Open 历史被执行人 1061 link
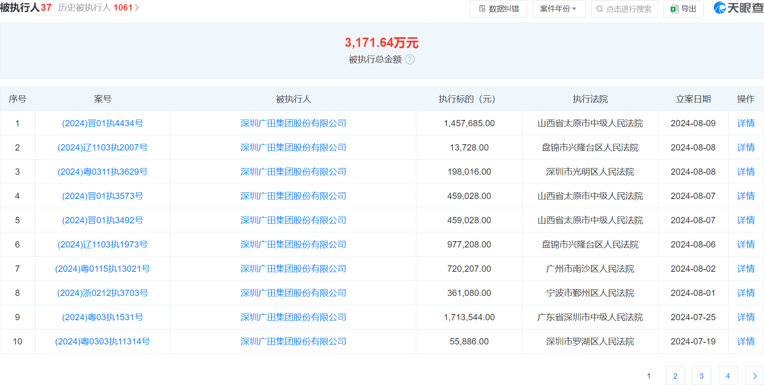Viewport: 764px width, 385px height. click(x=98, y=8)
